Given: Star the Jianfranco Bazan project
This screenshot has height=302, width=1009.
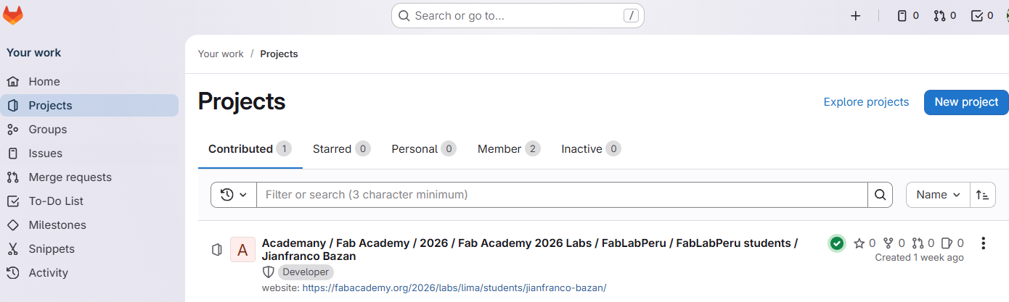Looking at the screenshot, I should click(859, 243).
